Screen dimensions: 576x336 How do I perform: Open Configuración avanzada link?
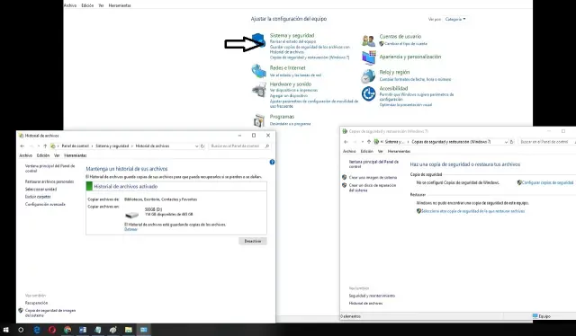tap(45, 204)
